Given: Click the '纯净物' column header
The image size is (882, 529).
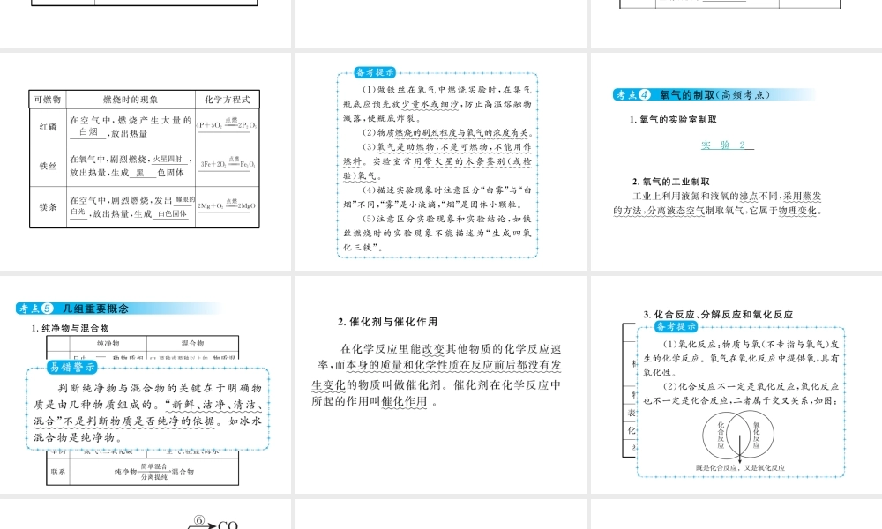Looking at the screenshot, I should pos(108,343).
